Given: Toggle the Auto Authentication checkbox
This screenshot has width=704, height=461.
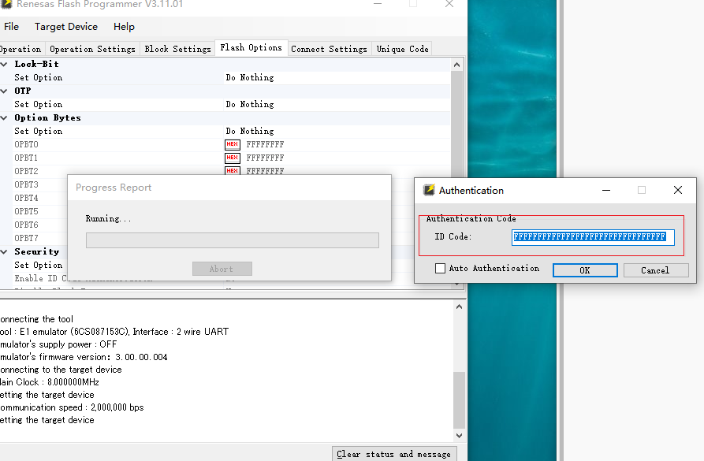Looking at the screenshot, I should tap(441, 269).
